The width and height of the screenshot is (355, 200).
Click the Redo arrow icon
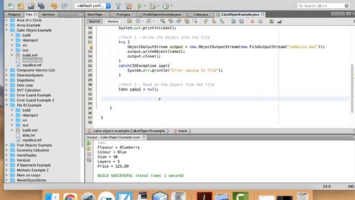[x=64, y=6]
